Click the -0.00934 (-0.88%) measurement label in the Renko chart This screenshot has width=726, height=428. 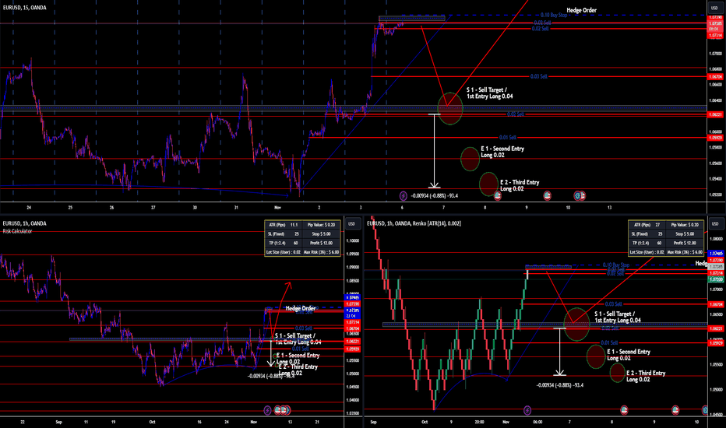click(560, 385)
